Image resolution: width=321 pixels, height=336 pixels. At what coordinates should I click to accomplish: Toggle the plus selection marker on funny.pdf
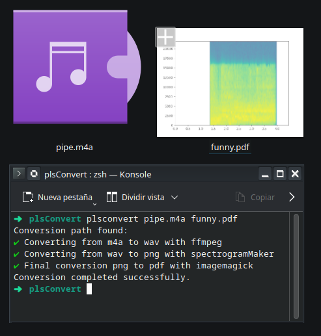[x=165, y=37]
